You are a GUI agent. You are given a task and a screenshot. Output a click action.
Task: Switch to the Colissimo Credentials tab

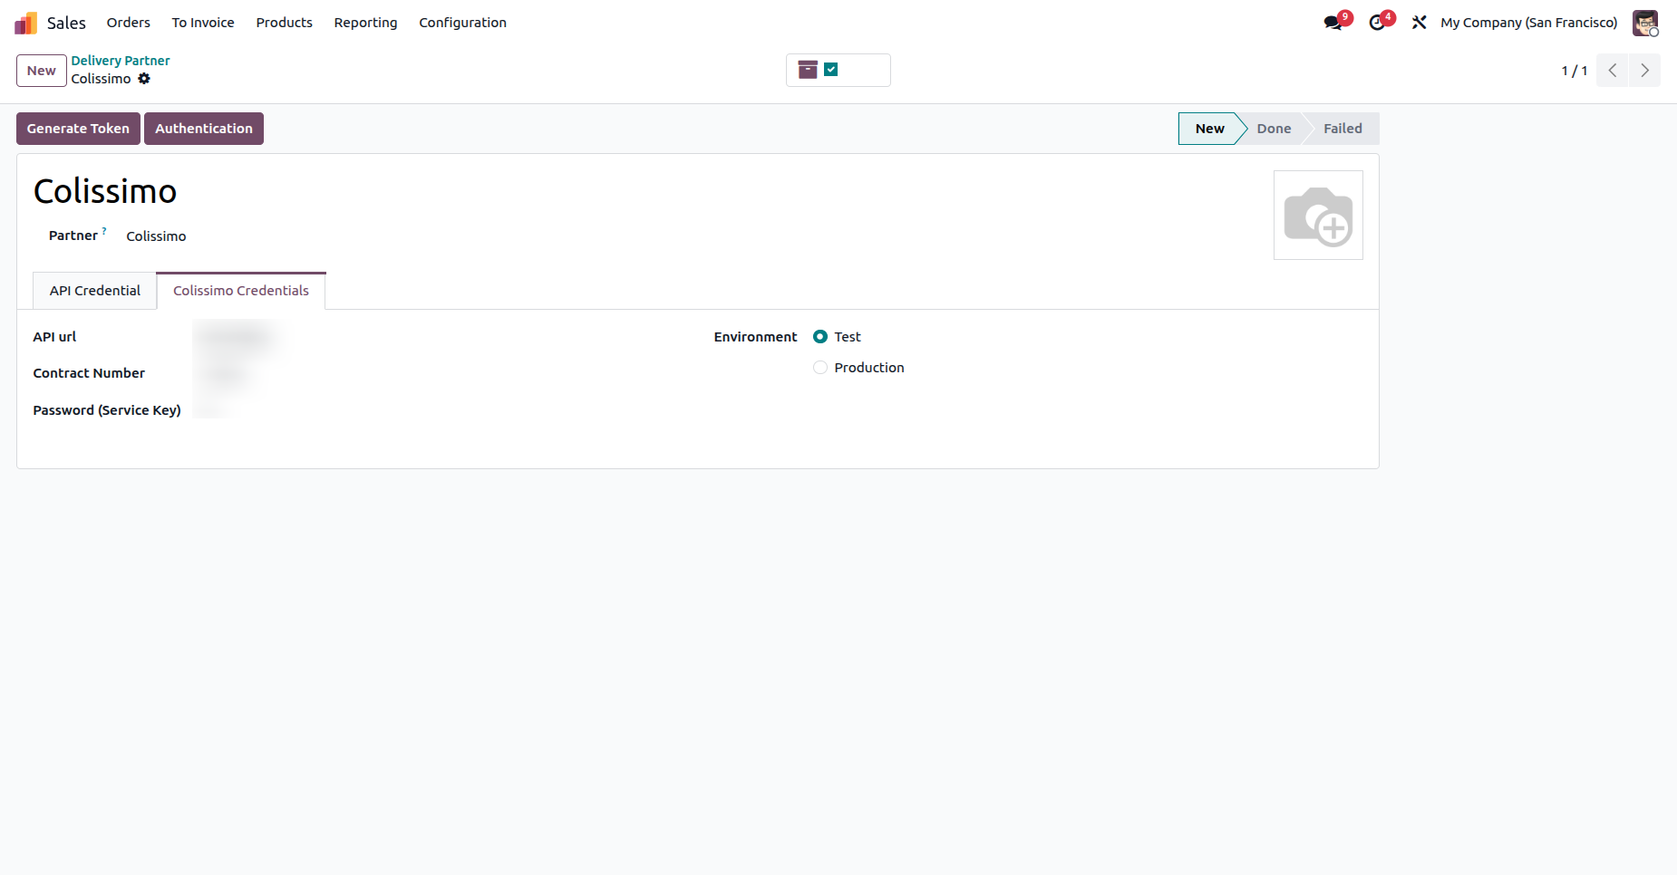241,291
